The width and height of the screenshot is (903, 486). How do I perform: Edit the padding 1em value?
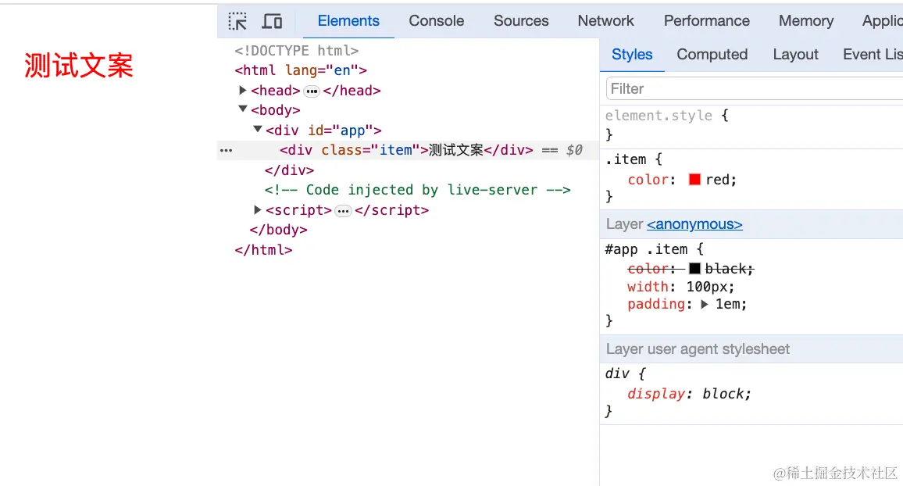click(727, 304)
